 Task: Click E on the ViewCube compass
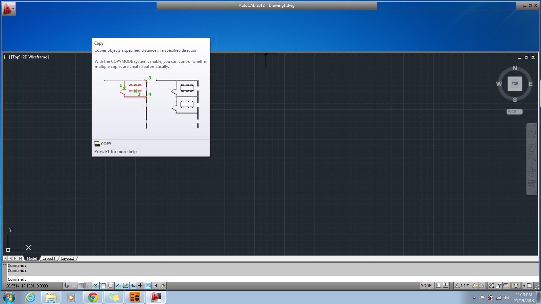[531, 84]
